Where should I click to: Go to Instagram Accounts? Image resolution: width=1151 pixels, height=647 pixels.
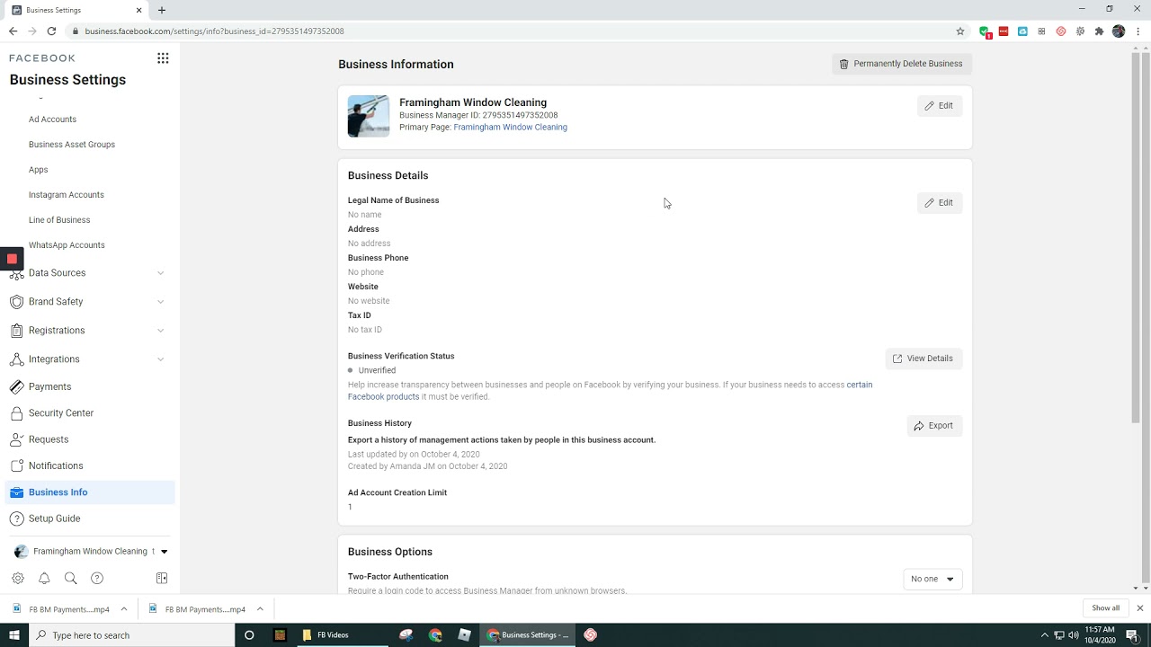[67, 195]
